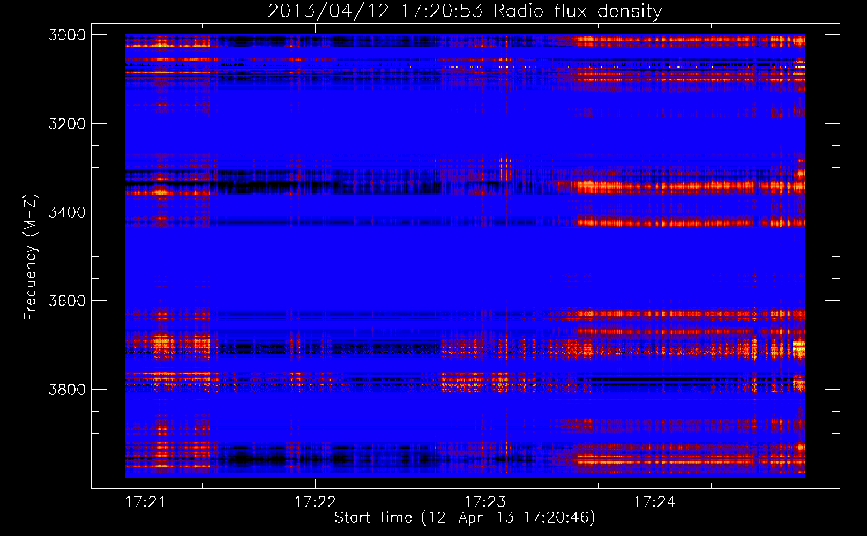Click the 3000 frequency tick label
Viewport: 867px width, 536px height.
pos(67,35)
